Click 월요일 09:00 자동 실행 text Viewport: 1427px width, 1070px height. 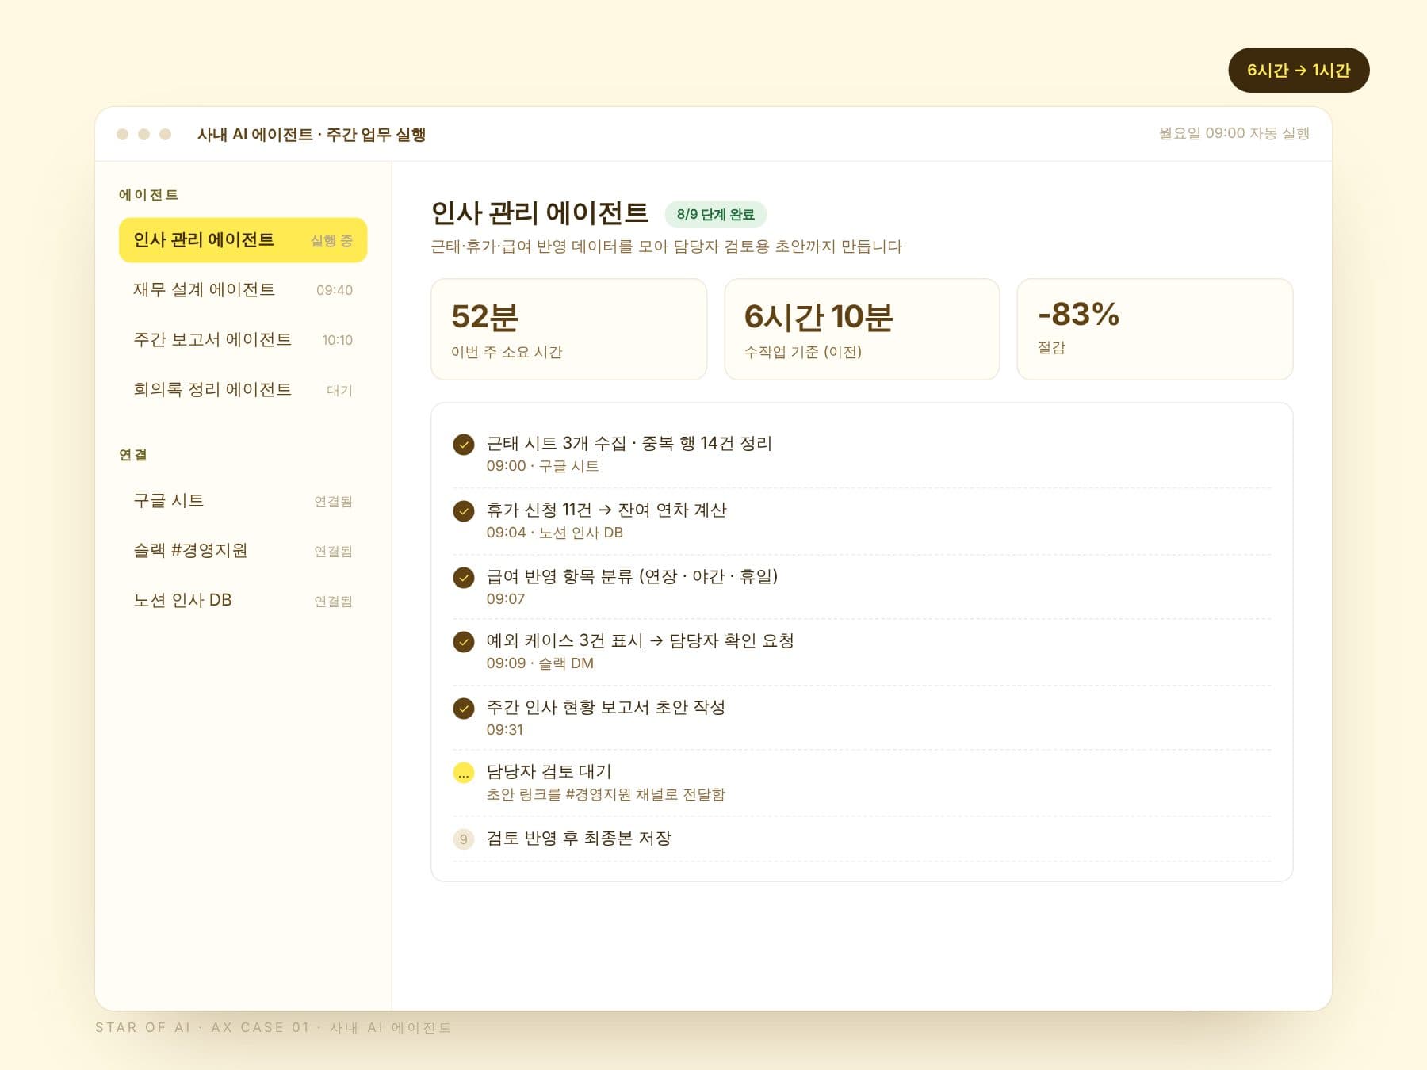click(x=1234, y=134)
